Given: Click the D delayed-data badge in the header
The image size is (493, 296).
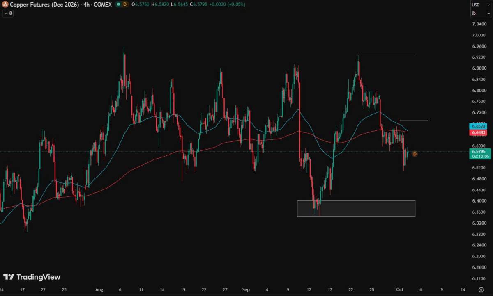Looking at the screenshot, I should coord(125,5).
